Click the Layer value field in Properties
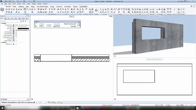 tap(22, 30)
